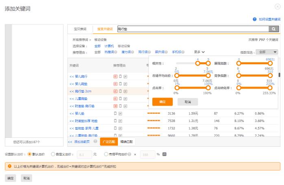Click the red 优 badge in 婴儿爬行 row
This screenshot has height=185, width=284.
coord(115,77)
